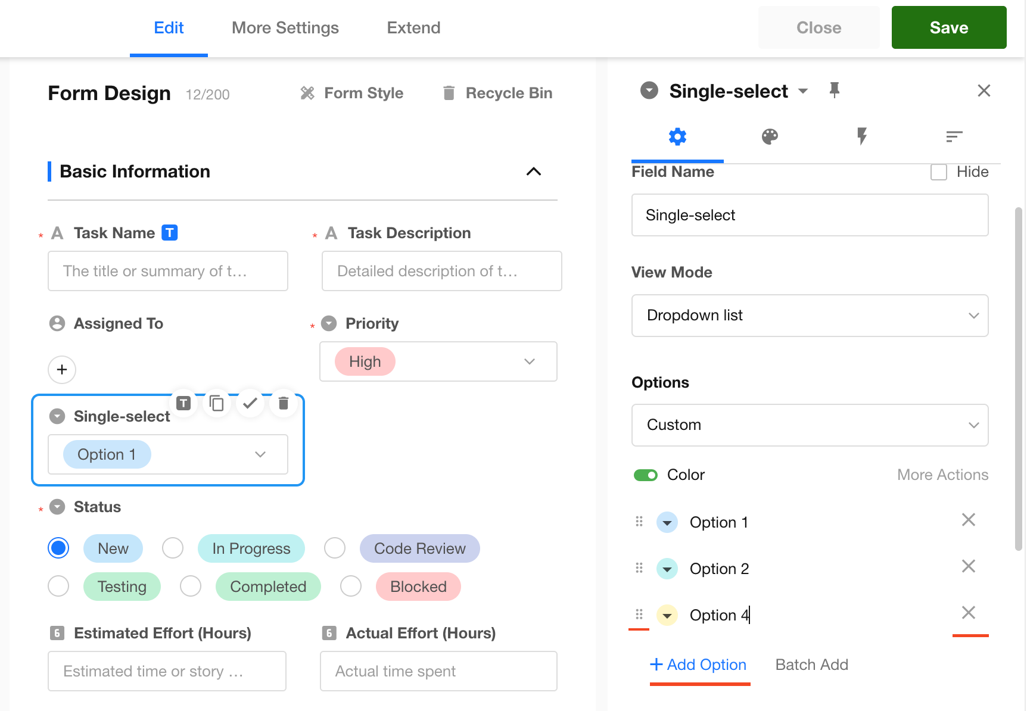This screenshot has width=1027, height=711.
Task: Duplicate the Single-select field using copy icon
Action: point(217,404)
